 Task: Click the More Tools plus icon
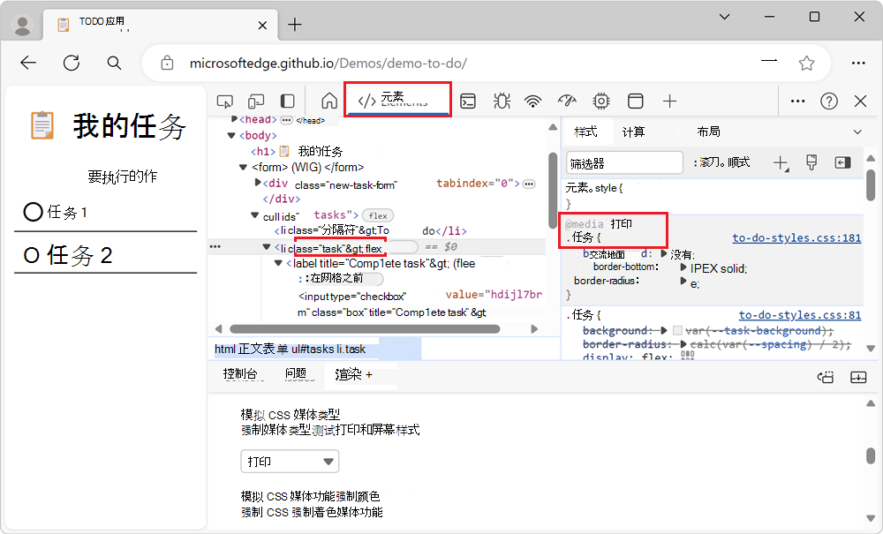[x=669, y=101]
